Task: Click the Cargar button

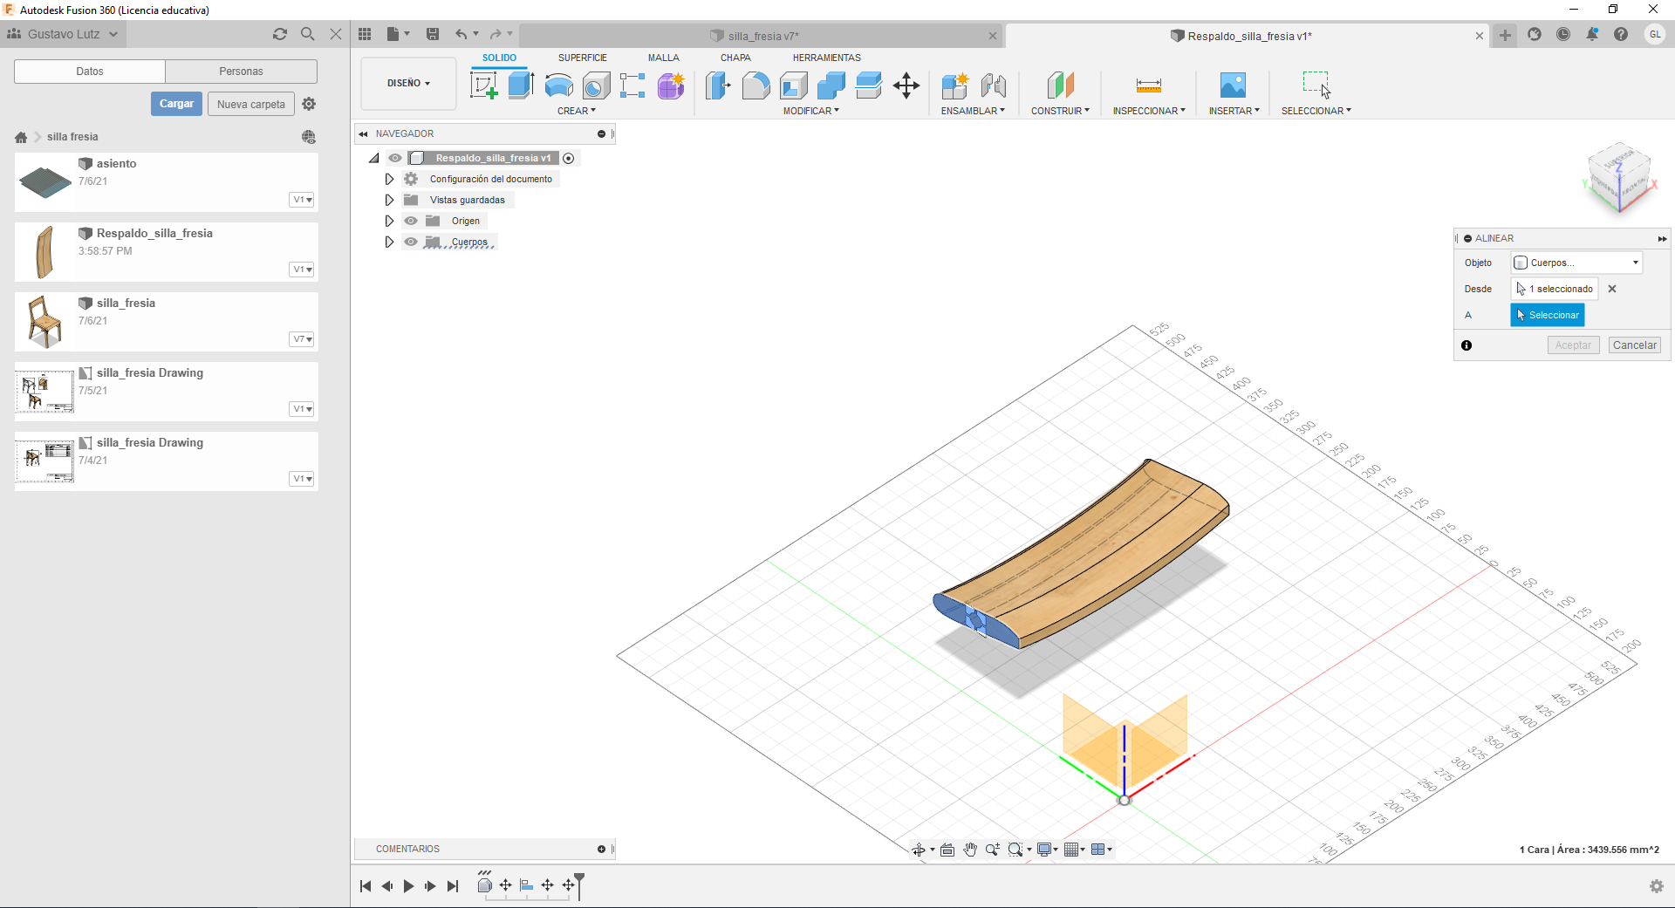Action: [x=176, y=104]
